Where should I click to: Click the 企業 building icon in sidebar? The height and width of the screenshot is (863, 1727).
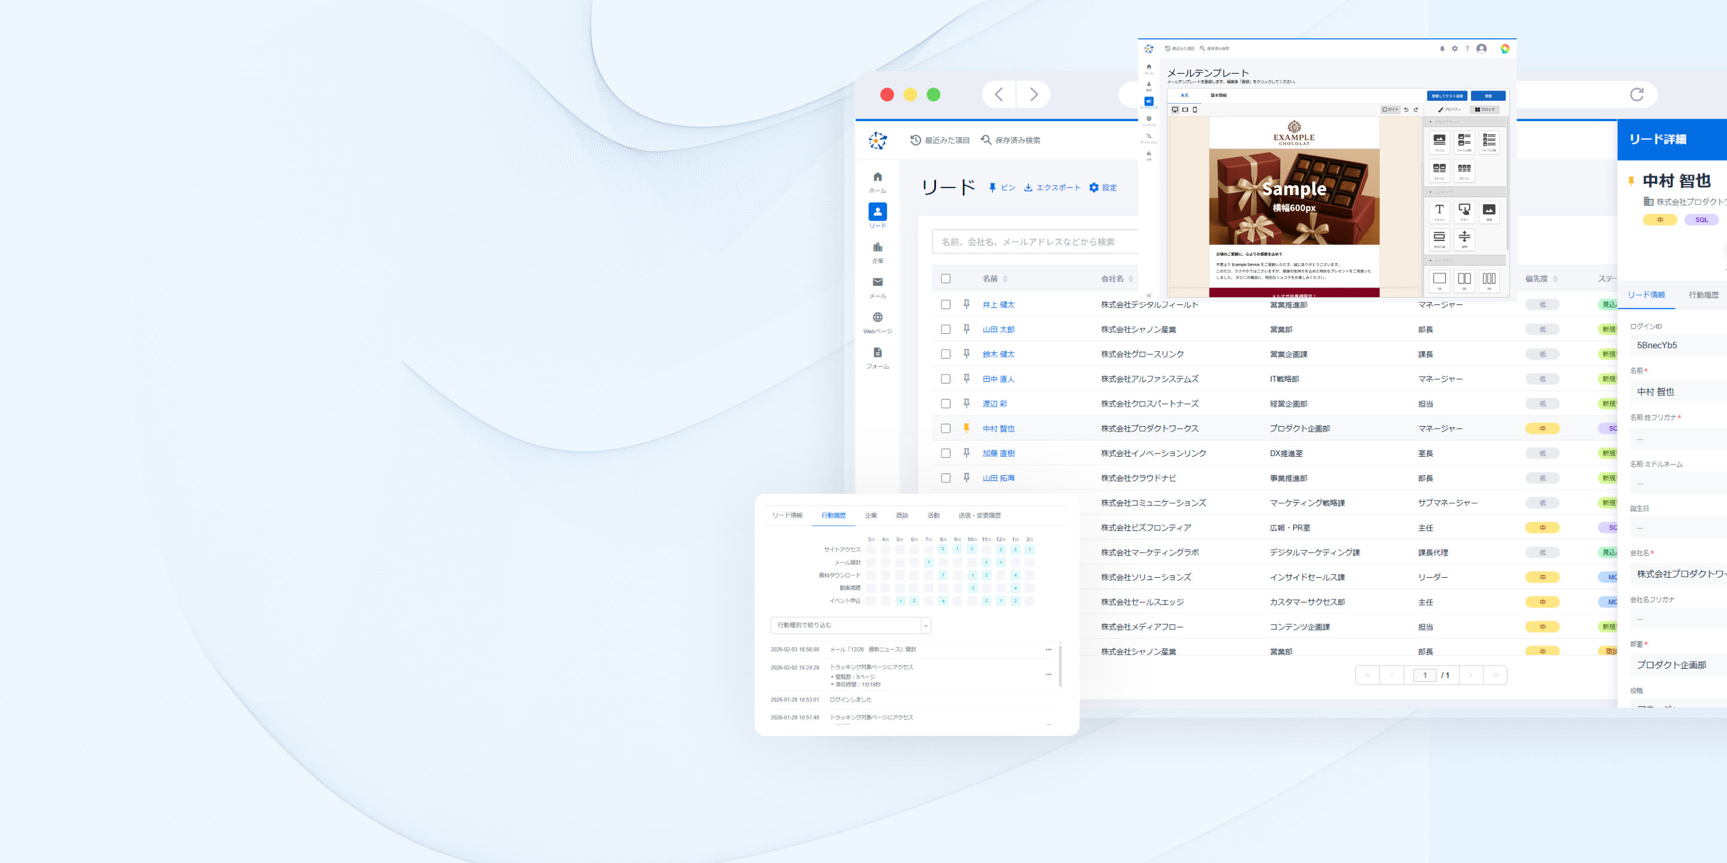[877, 248]
